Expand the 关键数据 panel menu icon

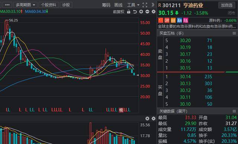pos(234,111)
